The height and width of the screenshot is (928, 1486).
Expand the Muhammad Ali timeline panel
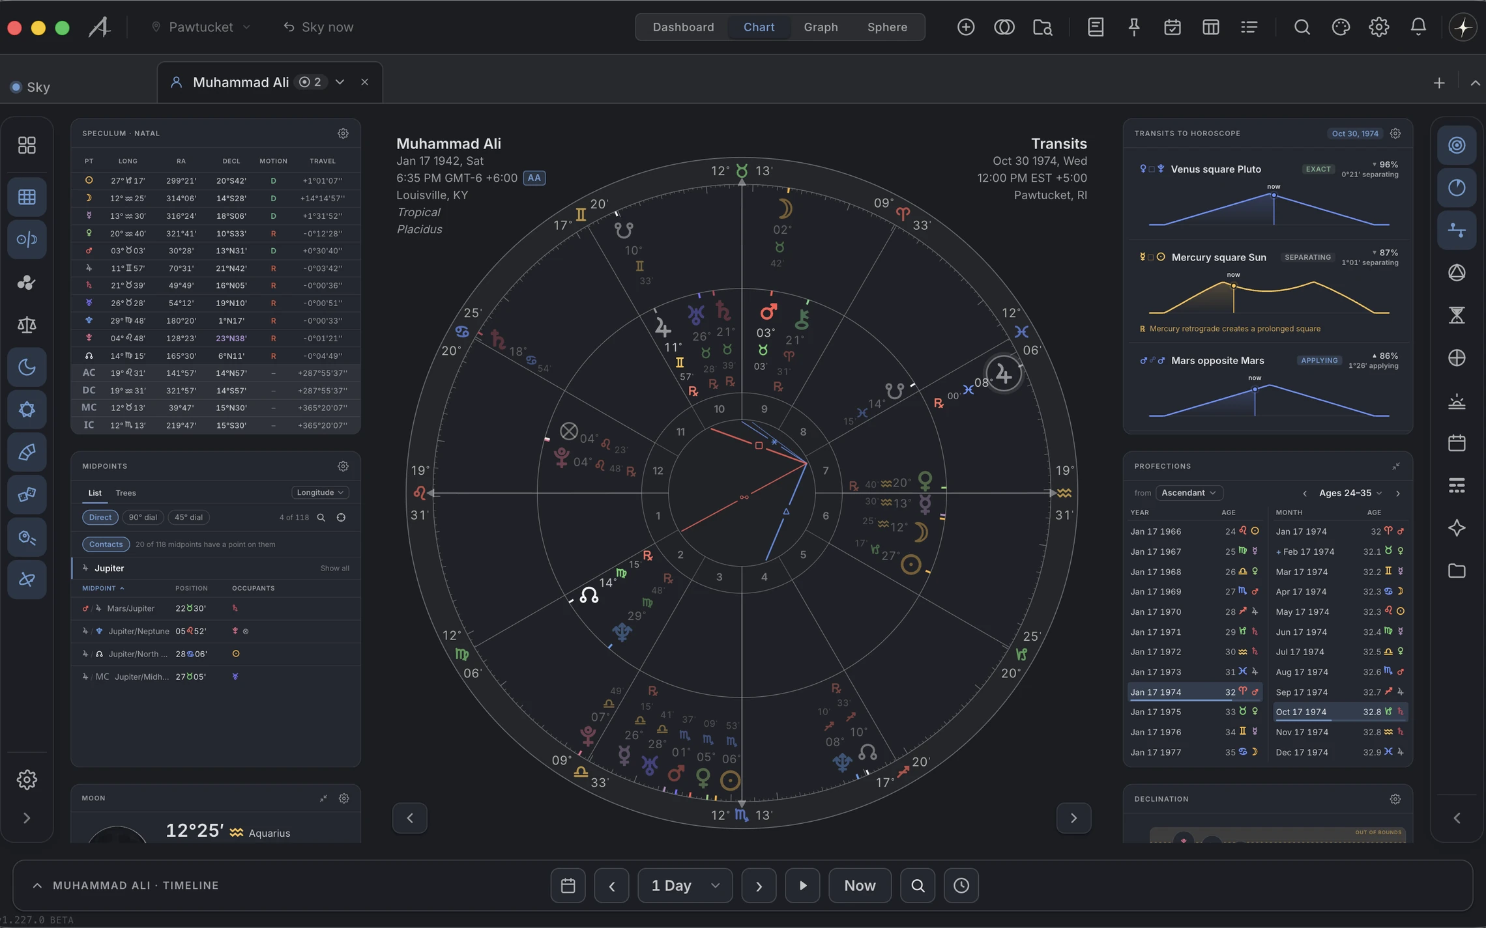(37, 886)
